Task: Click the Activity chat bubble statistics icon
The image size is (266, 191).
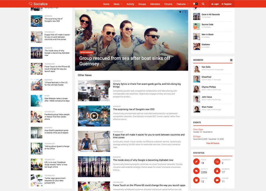Action: (196, 171)
